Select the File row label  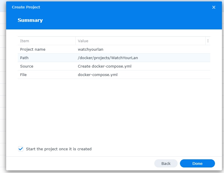(23, 75)
